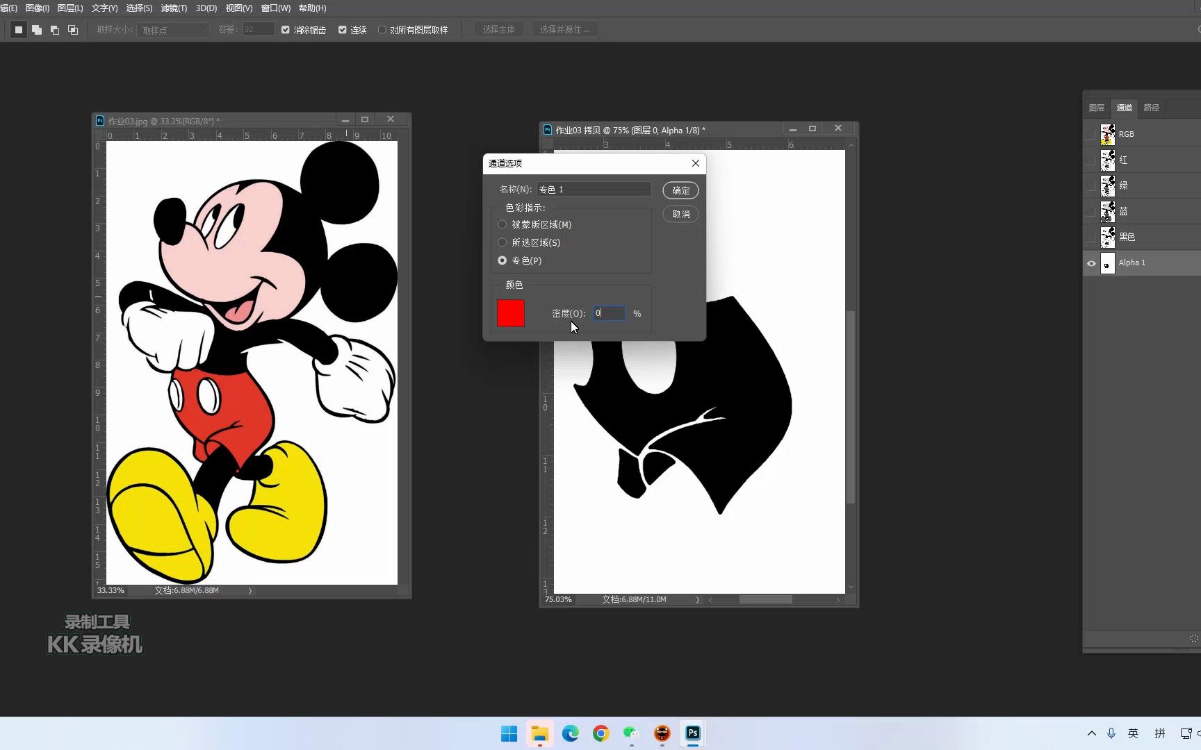Viewport: 1201px width, 750px height.
Task: Show the 黑色 channel visibility
Action: (x=1091, y=237)
